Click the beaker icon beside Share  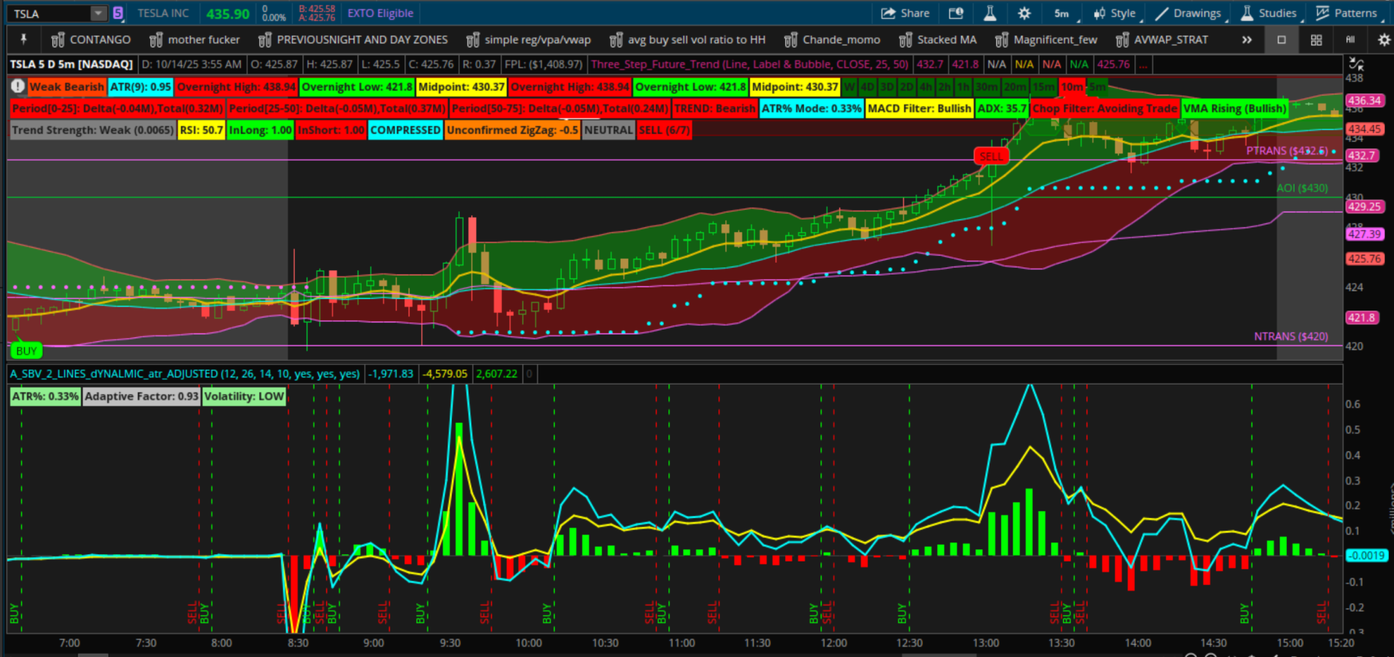(990, 13)
